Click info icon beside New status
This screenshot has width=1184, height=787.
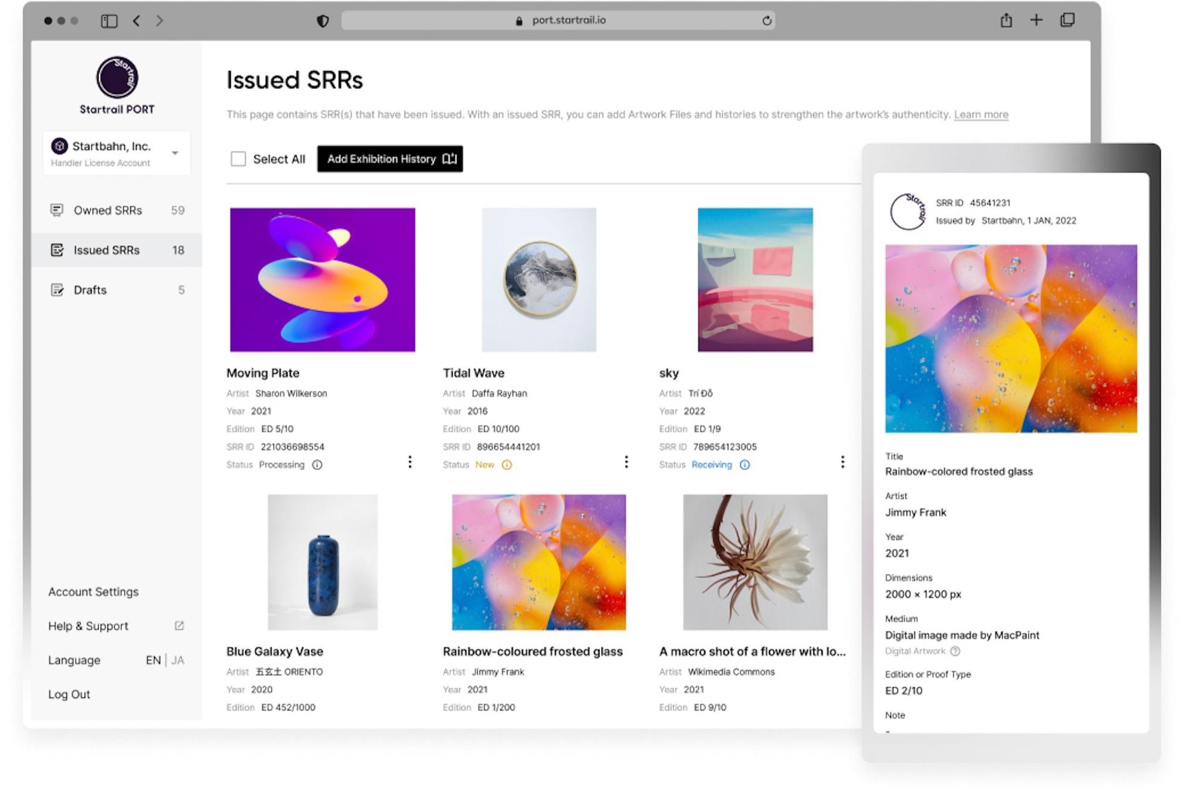(507, 465)
